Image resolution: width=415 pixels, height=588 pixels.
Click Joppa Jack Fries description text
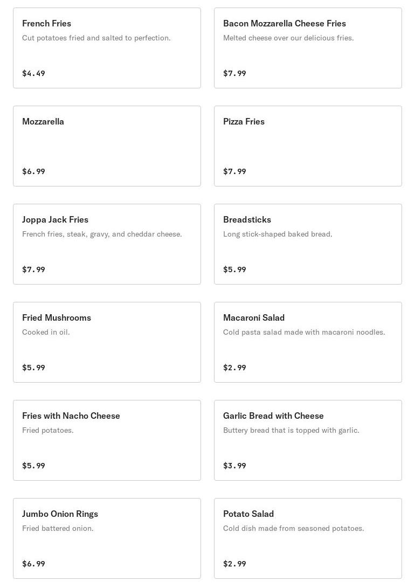click(x=102, y=234)
